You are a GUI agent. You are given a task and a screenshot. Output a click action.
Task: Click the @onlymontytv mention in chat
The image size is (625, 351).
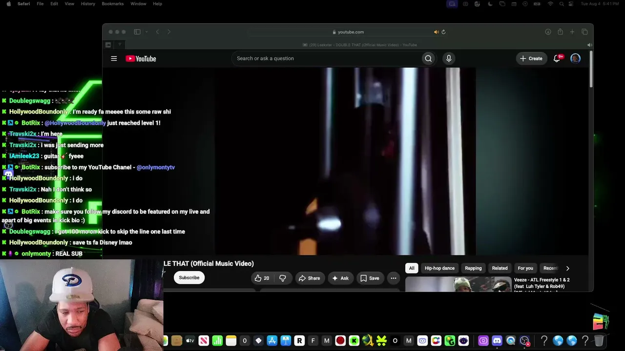click(156, 167)
